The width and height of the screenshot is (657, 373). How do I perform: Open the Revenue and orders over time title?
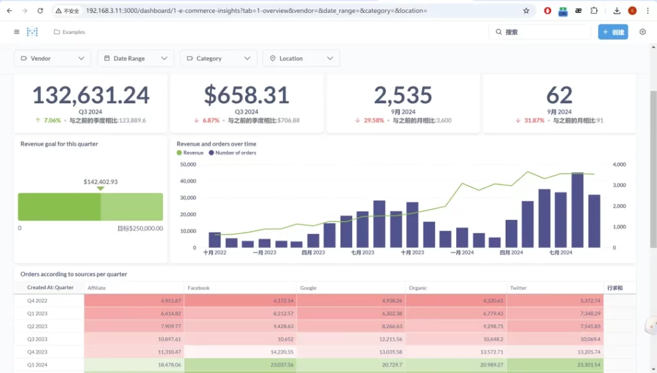tap(216, 144)
